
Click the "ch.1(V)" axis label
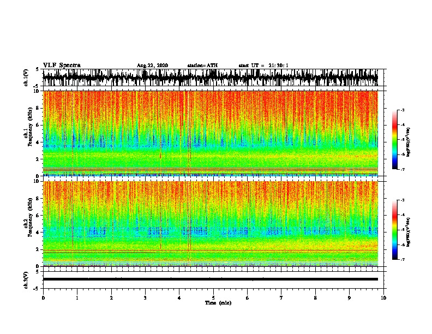coord(26,77)
